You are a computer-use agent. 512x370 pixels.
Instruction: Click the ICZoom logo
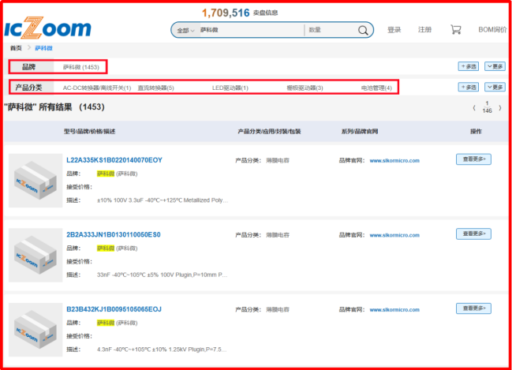[47, 29]
